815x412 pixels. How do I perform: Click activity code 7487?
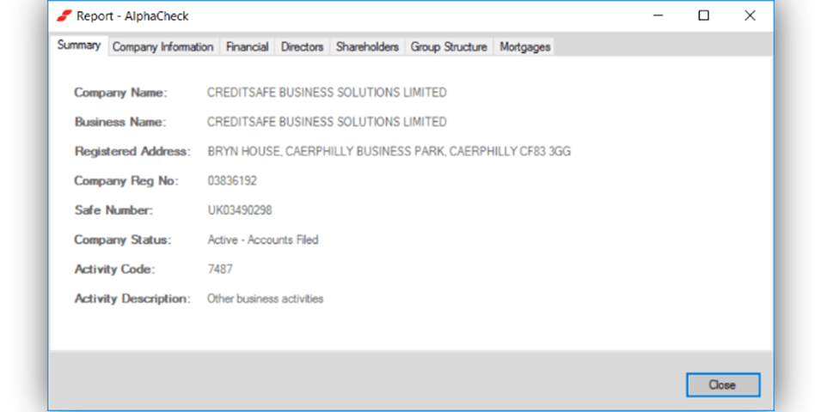click(x=220, y=269)
